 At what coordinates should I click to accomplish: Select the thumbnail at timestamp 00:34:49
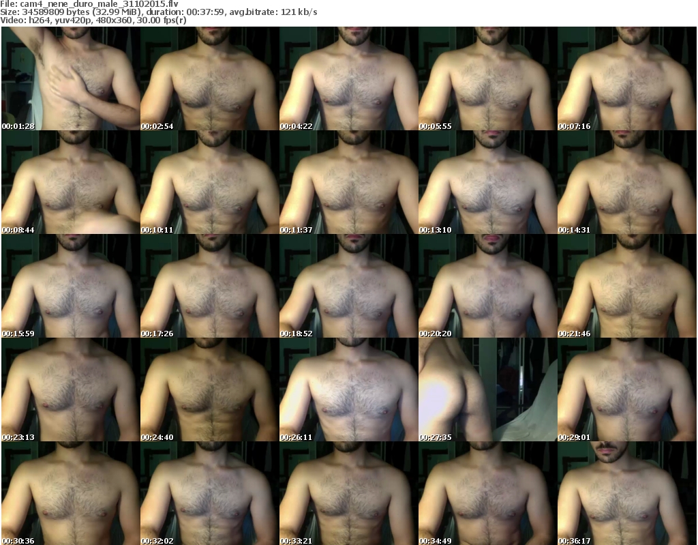point(487,493)
